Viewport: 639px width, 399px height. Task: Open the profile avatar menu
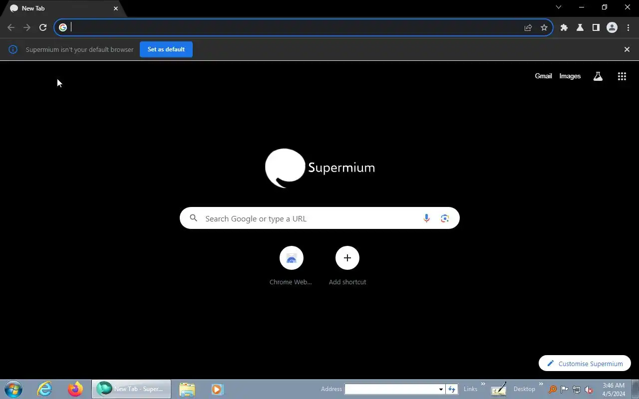click(612, 27)
